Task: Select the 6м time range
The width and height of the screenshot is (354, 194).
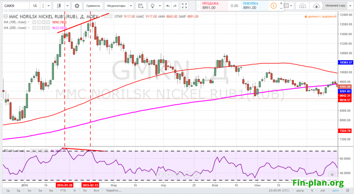Action: (51, 191)
